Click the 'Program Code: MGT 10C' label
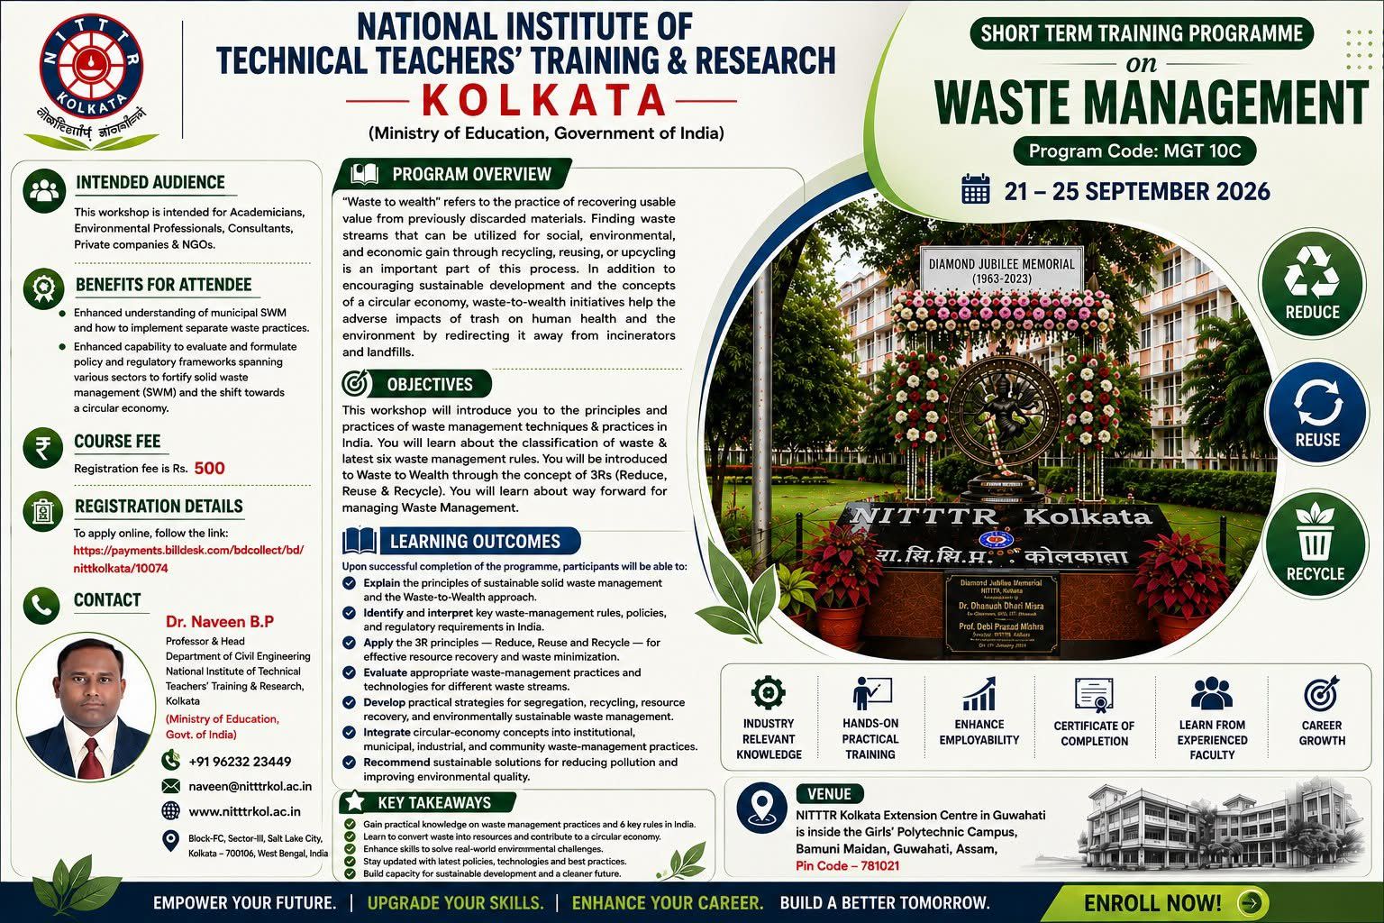Screen dimensions: 1384x923 coord(1135,151)
